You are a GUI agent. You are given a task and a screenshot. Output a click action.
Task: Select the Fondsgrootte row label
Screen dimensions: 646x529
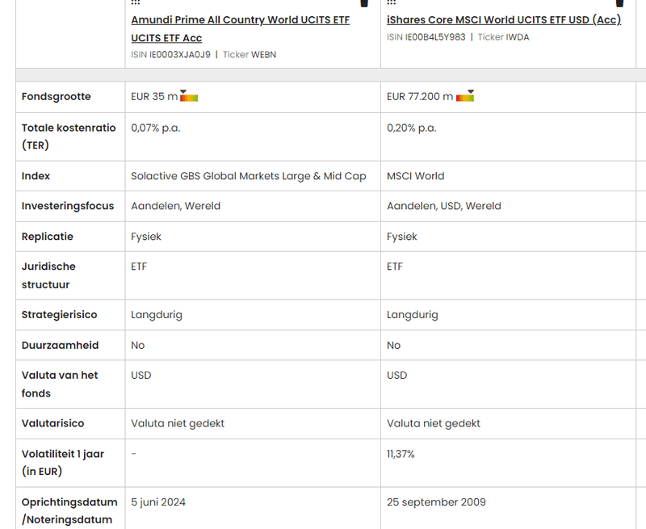57,97
